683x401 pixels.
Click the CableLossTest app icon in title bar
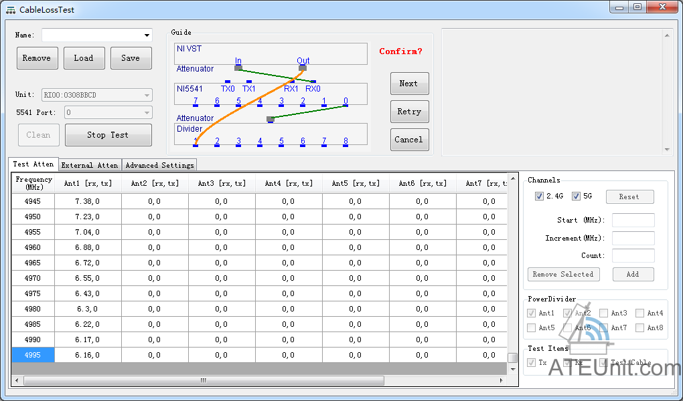(11, 10)
